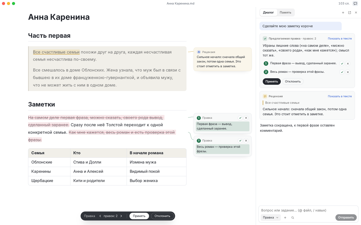The width and height of the screenshot is (361, 225).
Task: Click 'Показать в тексте' for the review
Action: [340, 96]
